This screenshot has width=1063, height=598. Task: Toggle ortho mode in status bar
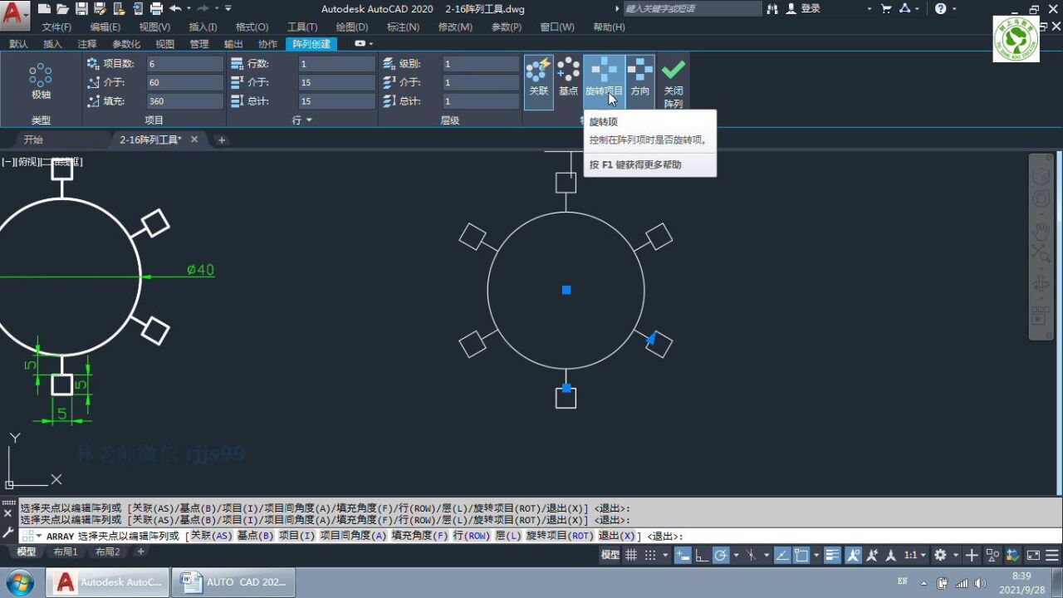702,555
